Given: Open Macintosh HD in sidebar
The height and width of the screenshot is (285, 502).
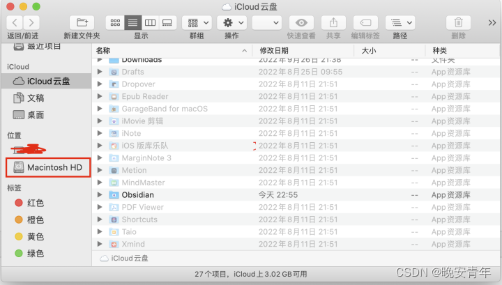Looking at the screenshot, I should [x=48, y=167].
